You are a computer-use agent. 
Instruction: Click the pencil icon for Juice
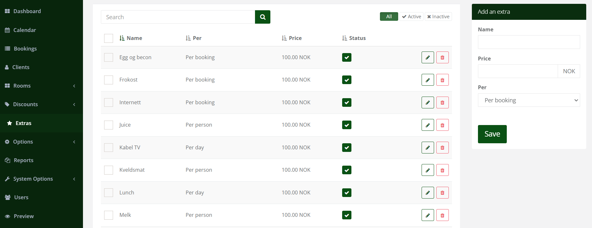click(x=427, y=125)
